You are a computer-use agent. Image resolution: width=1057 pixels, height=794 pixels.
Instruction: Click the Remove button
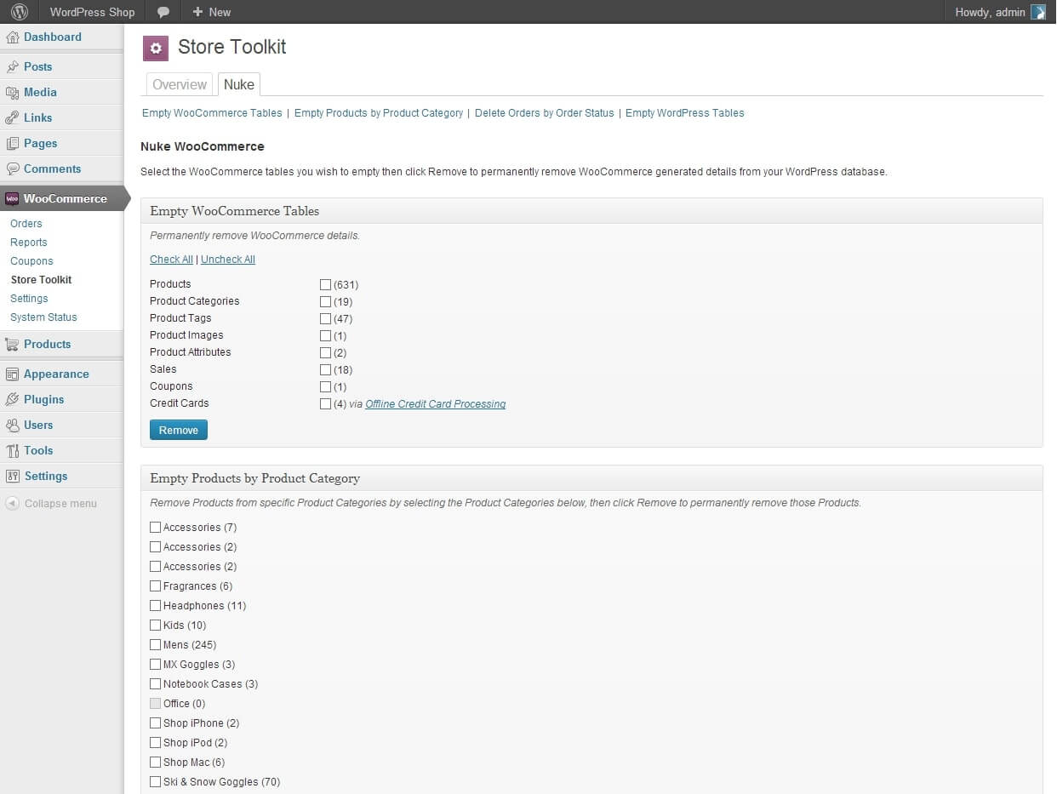[x=178, y=430]
